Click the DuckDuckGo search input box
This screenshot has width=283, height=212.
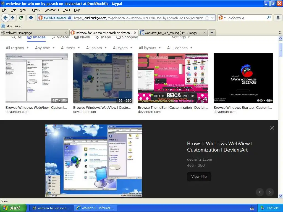[246, 18]
